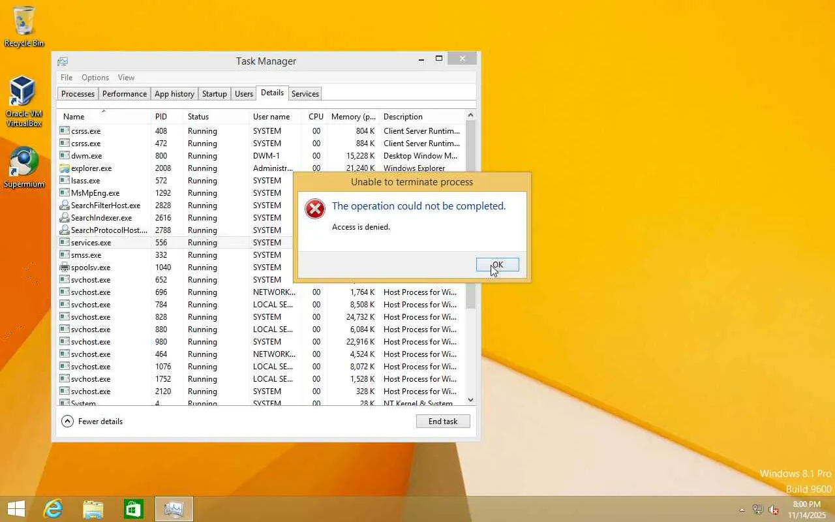Screen dimensions: 835x522
Task: Open File Explorer from the taskbar
Action: 93,509
